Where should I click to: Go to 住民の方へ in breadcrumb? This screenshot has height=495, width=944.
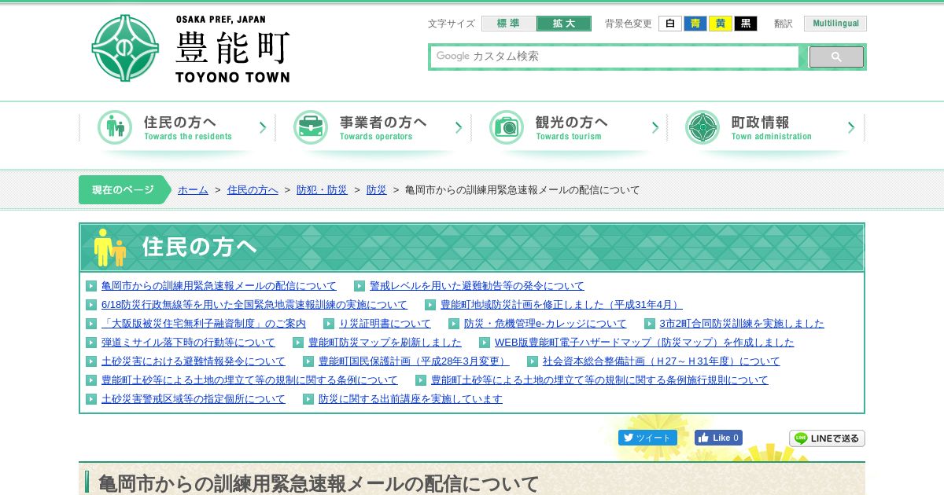[253, 190]
